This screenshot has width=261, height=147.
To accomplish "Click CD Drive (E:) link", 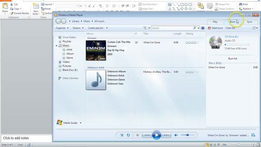I will [231, 37].
